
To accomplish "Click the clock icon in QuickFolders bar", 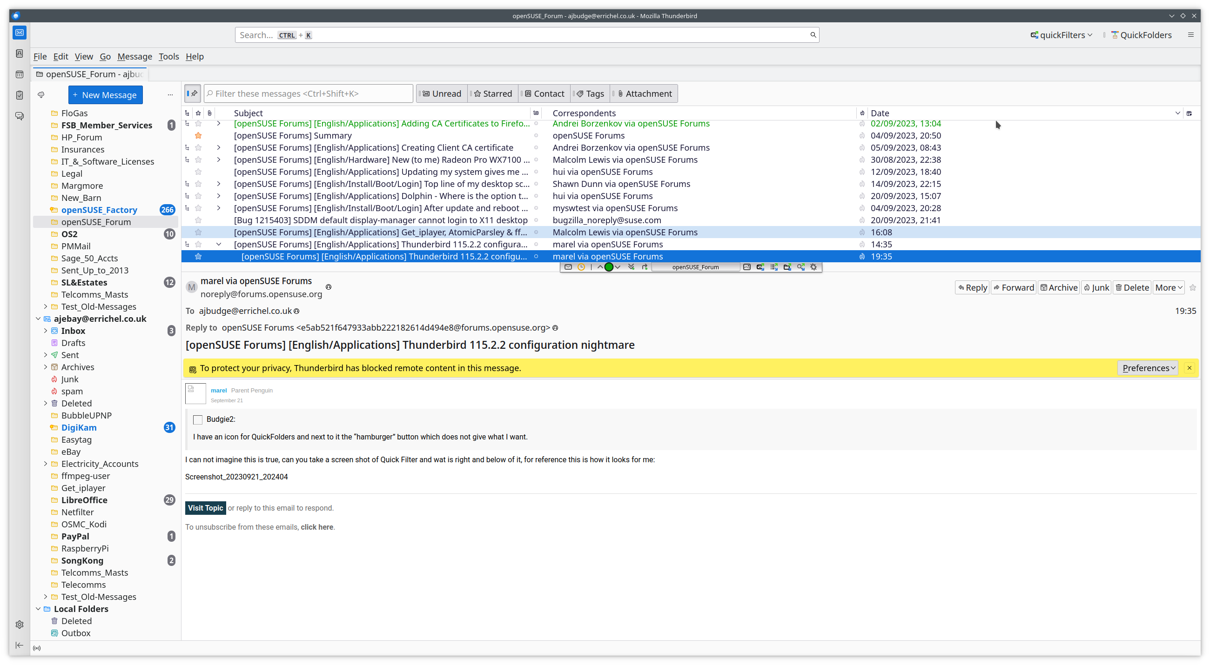I will (x=581, y=267).
